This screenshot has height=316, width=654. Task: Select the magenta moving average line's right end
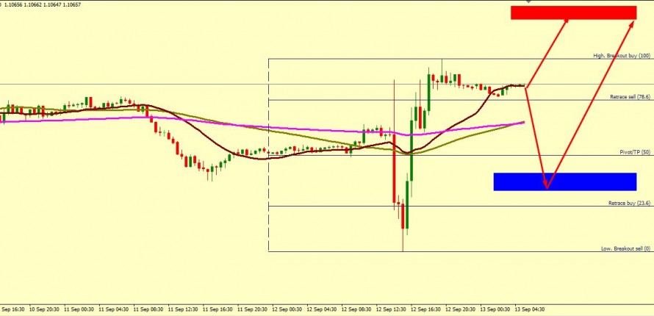pyautogui.click(x=522, y=122)
